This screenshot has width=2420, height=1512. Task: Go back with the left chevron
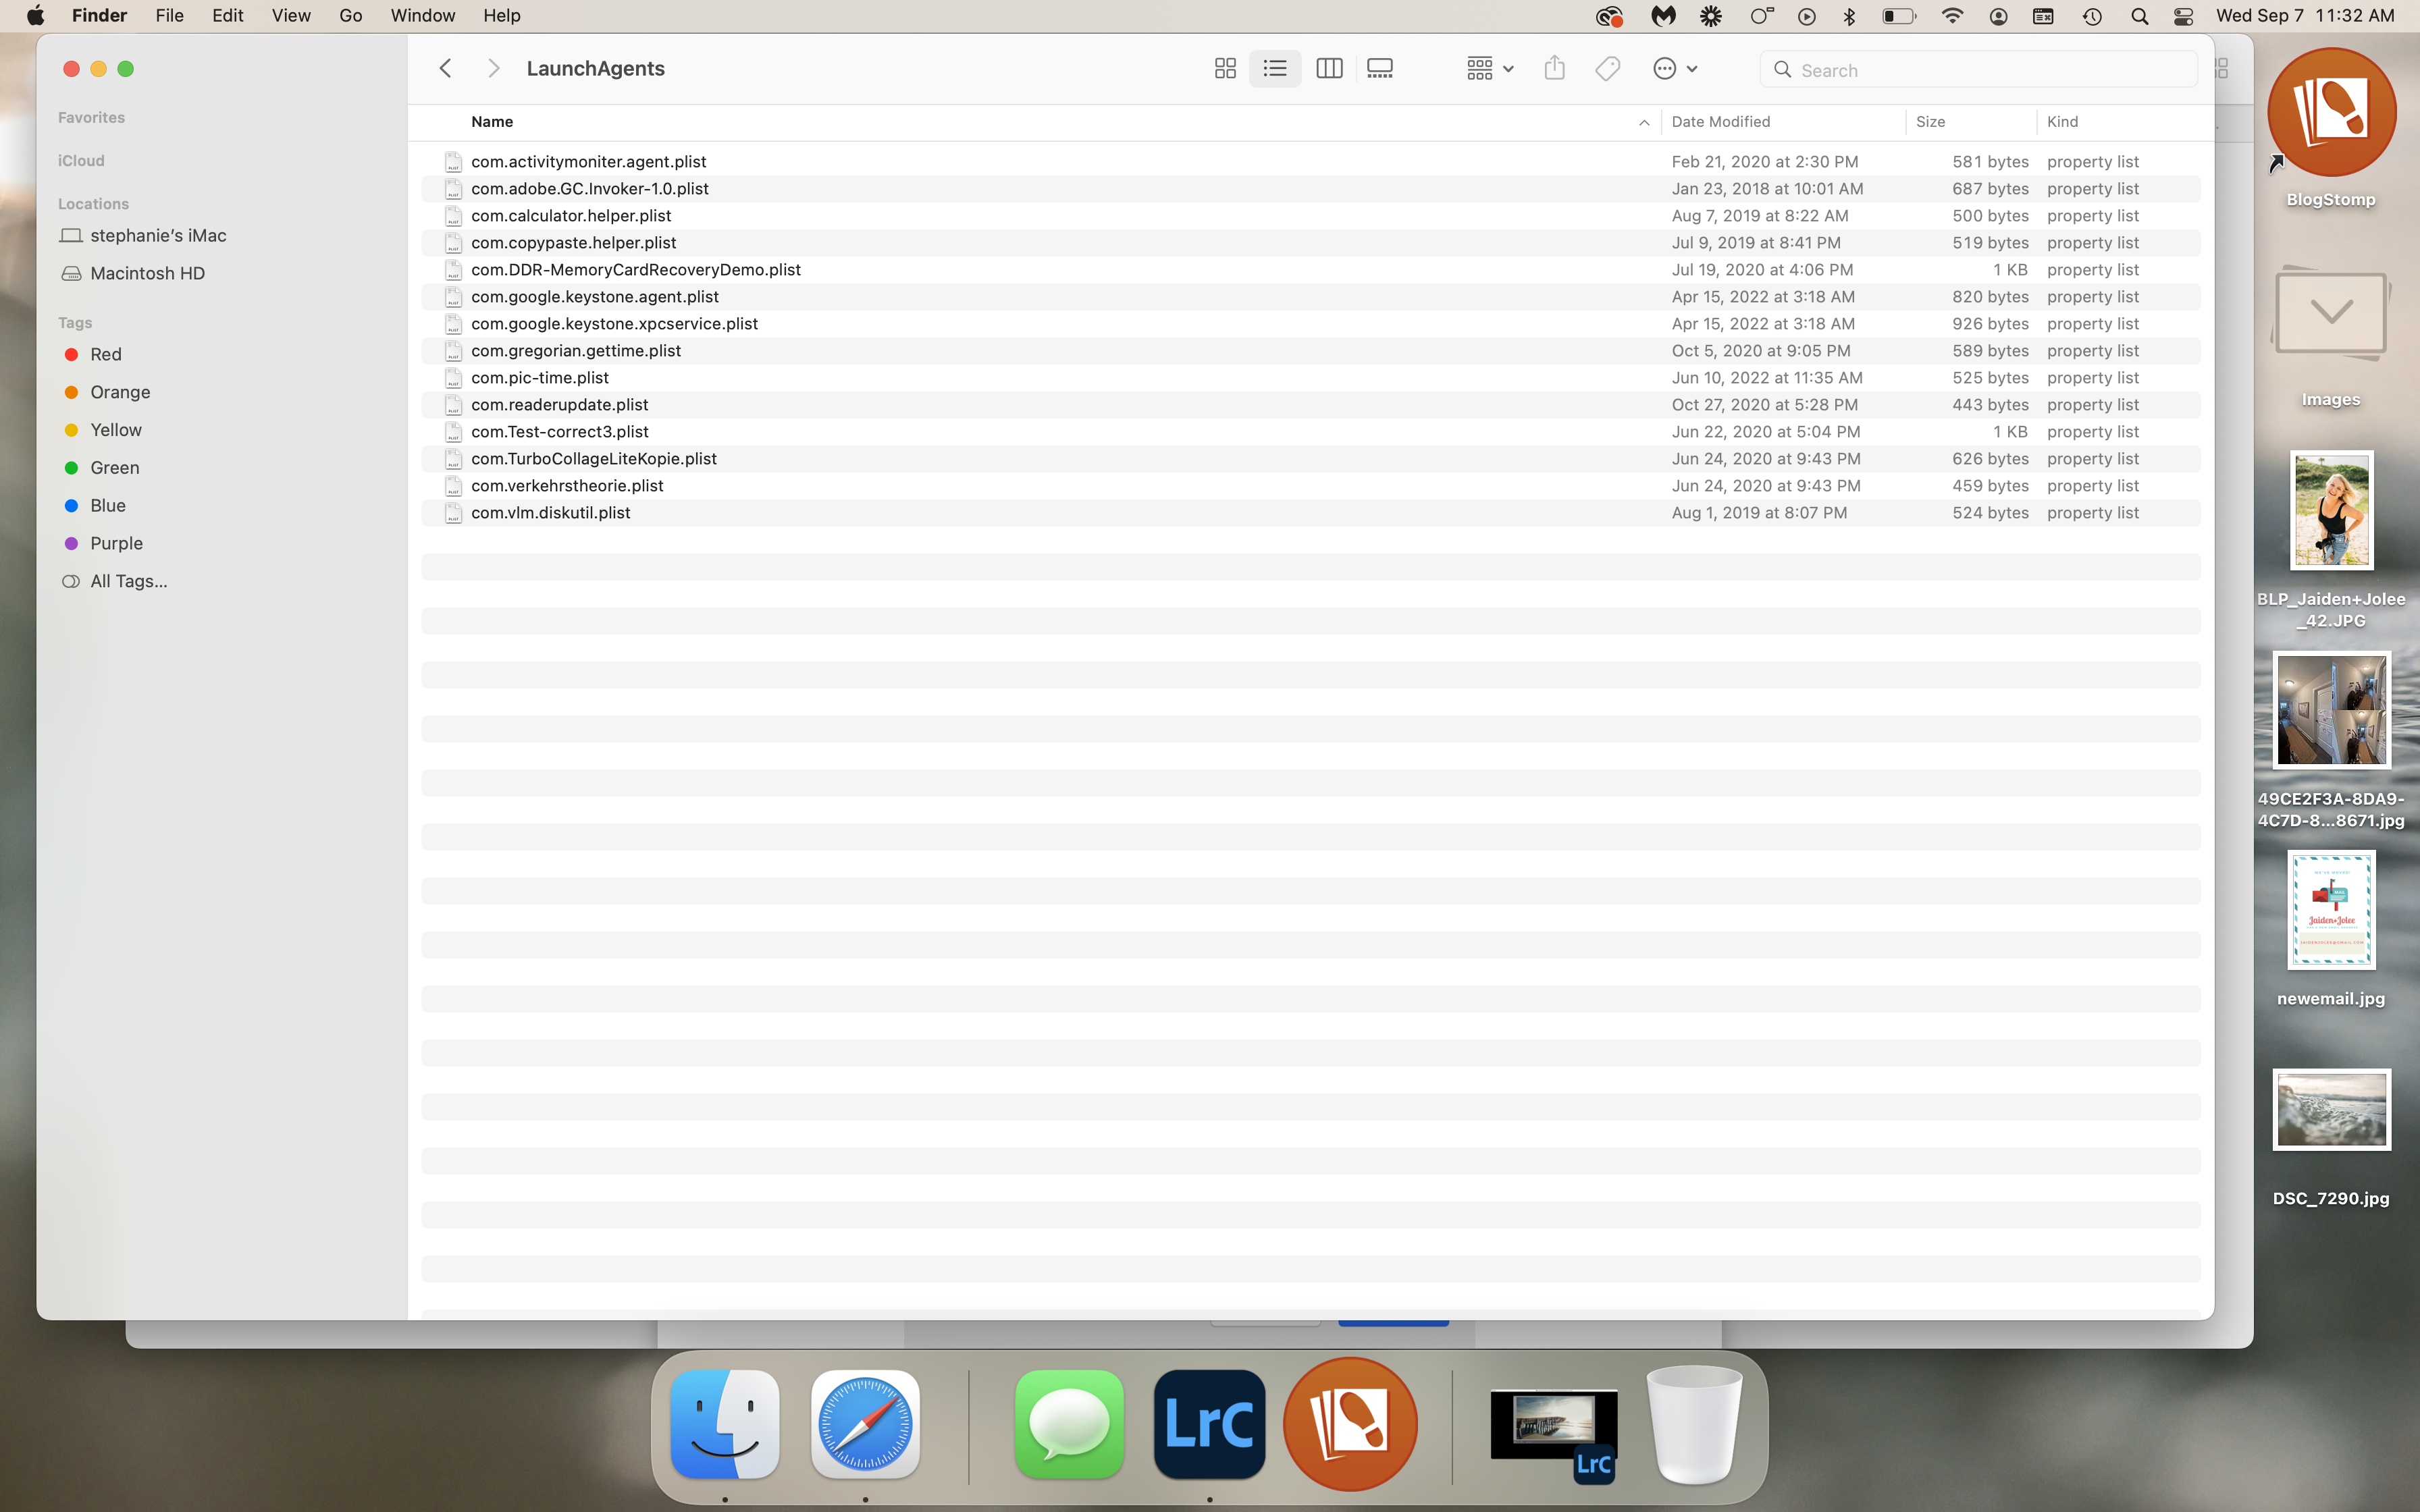(446, 69)
